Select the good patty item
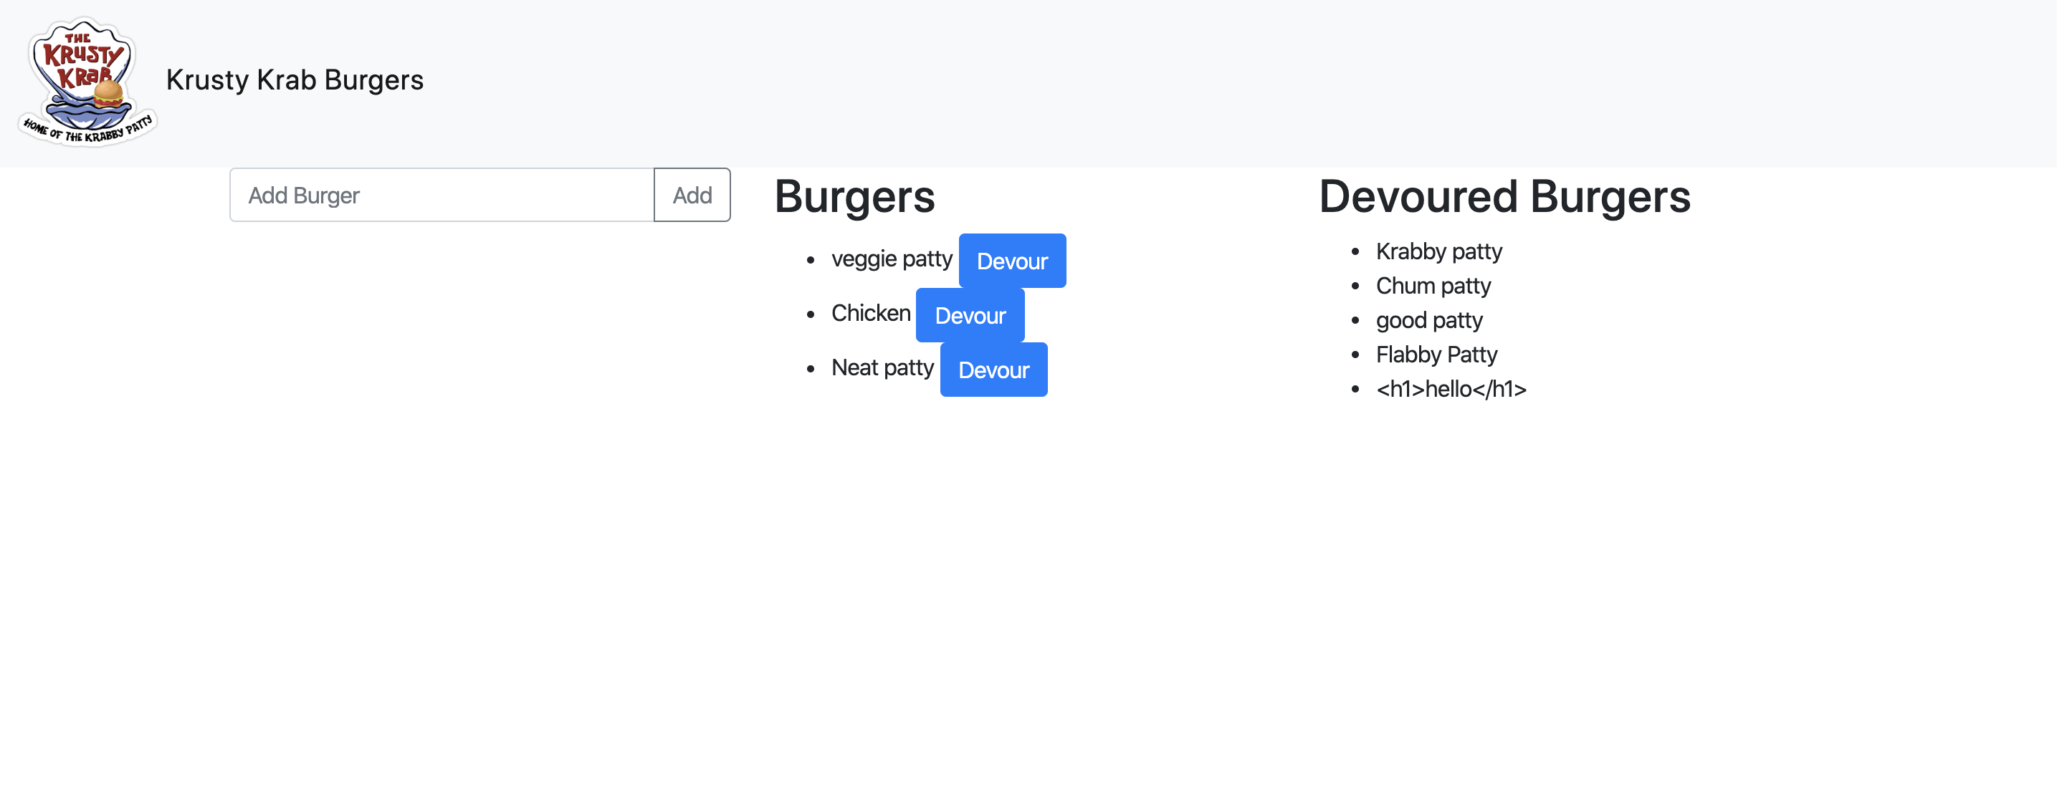Image resolution: width=2057 pixels, height=805 pixels. (1429, 320)
